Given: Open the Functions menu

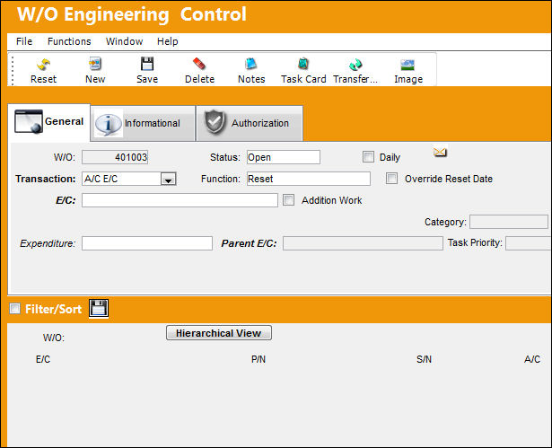Looking at the screenshot, I should 69,41.
